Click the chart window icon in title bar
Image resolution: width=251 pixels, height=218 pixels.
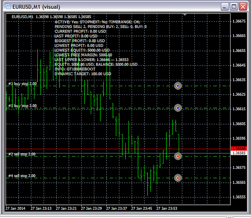[x=8, y=6]
